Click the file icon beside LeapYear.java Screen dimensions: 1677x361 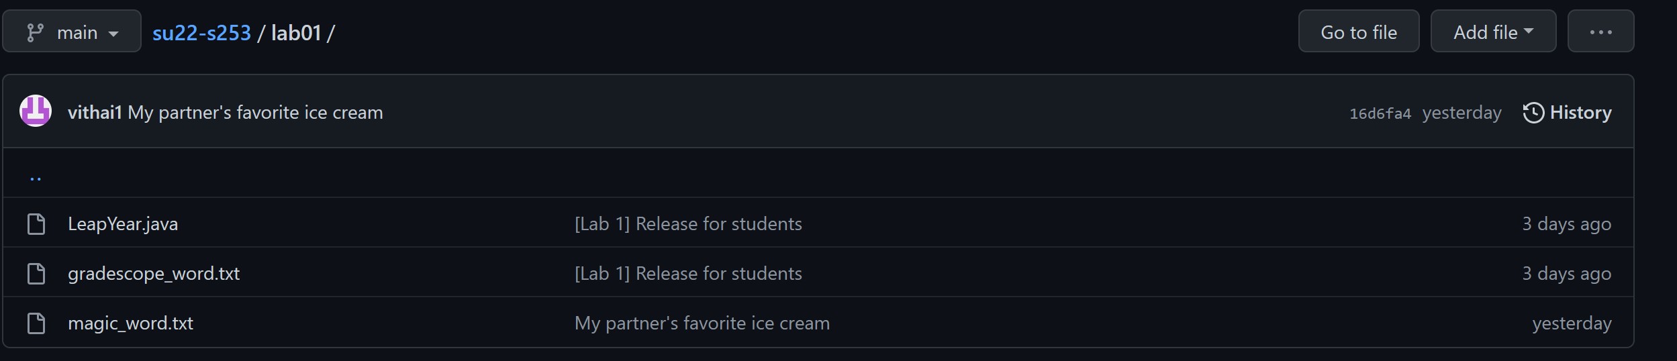tap(36, 224)
